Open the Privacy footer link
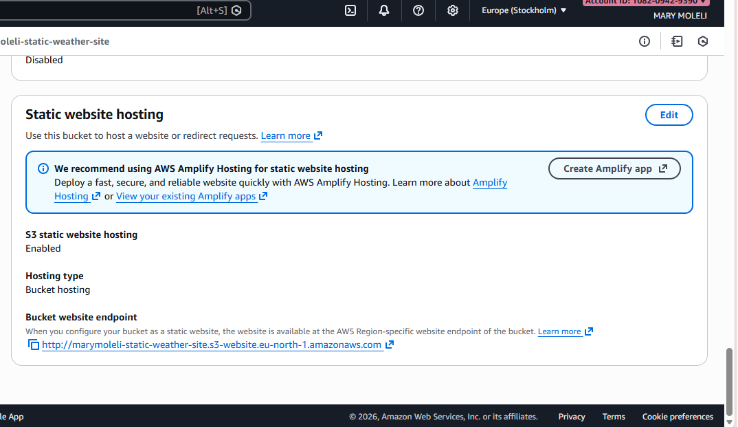738x427 pixels. (572, 417)
